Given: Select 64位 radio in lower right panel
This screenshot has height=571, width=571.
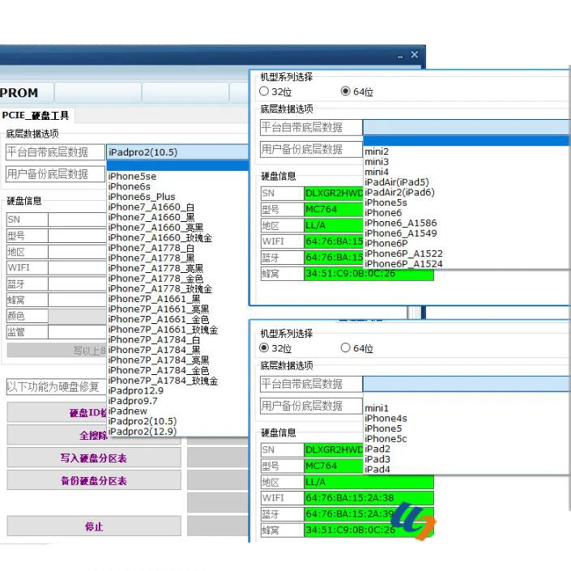Looking at the screenshot, I should pos(346,348).
